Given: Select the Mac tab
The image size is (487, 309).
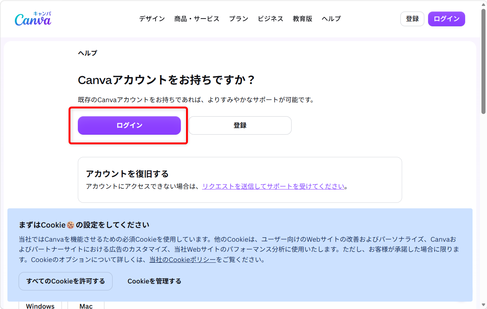Looking at the screenshot, I should click(x=86, y=306).
